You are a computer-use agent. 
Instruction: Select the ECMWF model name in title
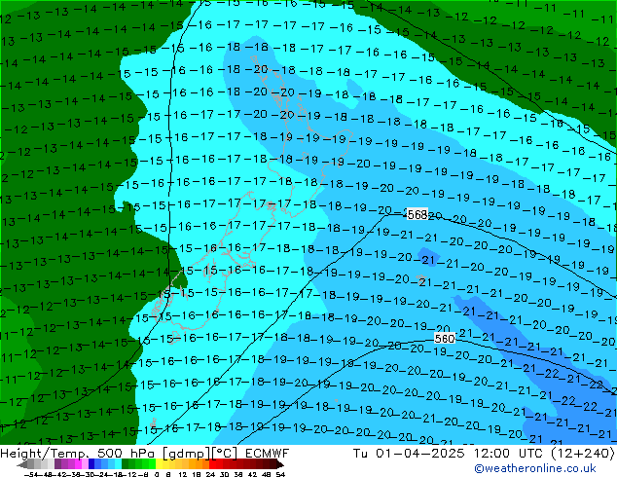[268, 454]
